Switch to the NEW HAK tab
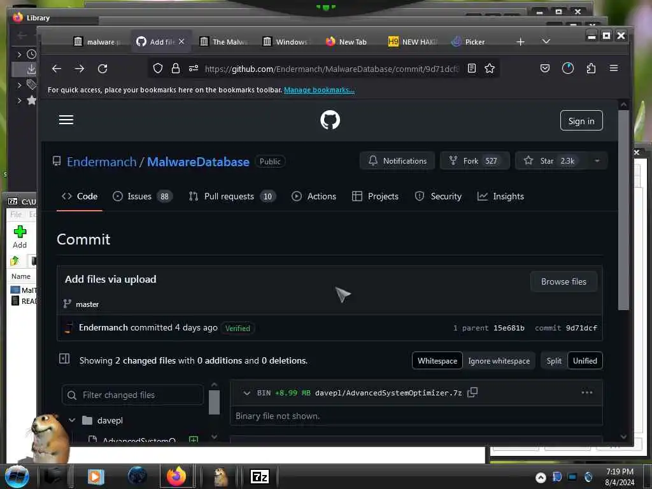This screenshot has width=652, height=489. [x=413, y=41]
